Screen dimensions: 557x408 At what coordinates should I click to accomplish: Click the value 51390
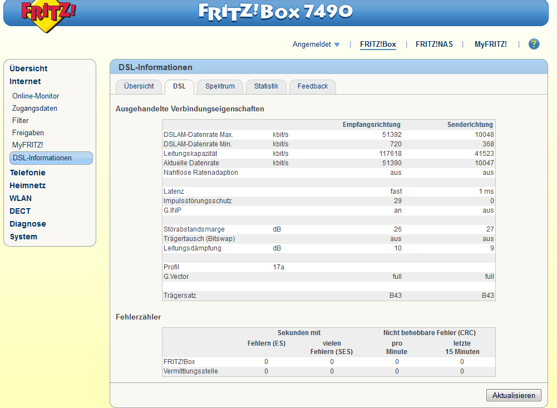coord(392,163)
